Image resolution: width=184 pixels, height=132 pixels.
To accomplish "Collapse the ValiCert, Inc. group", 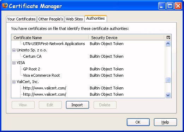I will pyautogui.click(x=14, y=82).
